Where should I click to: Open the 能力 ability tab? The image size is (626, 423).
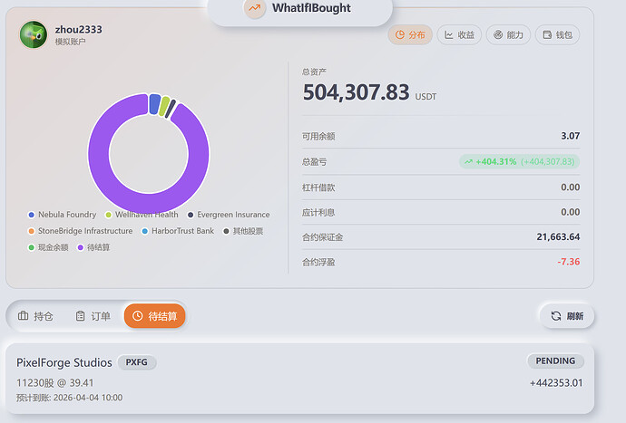click(508, 35)
